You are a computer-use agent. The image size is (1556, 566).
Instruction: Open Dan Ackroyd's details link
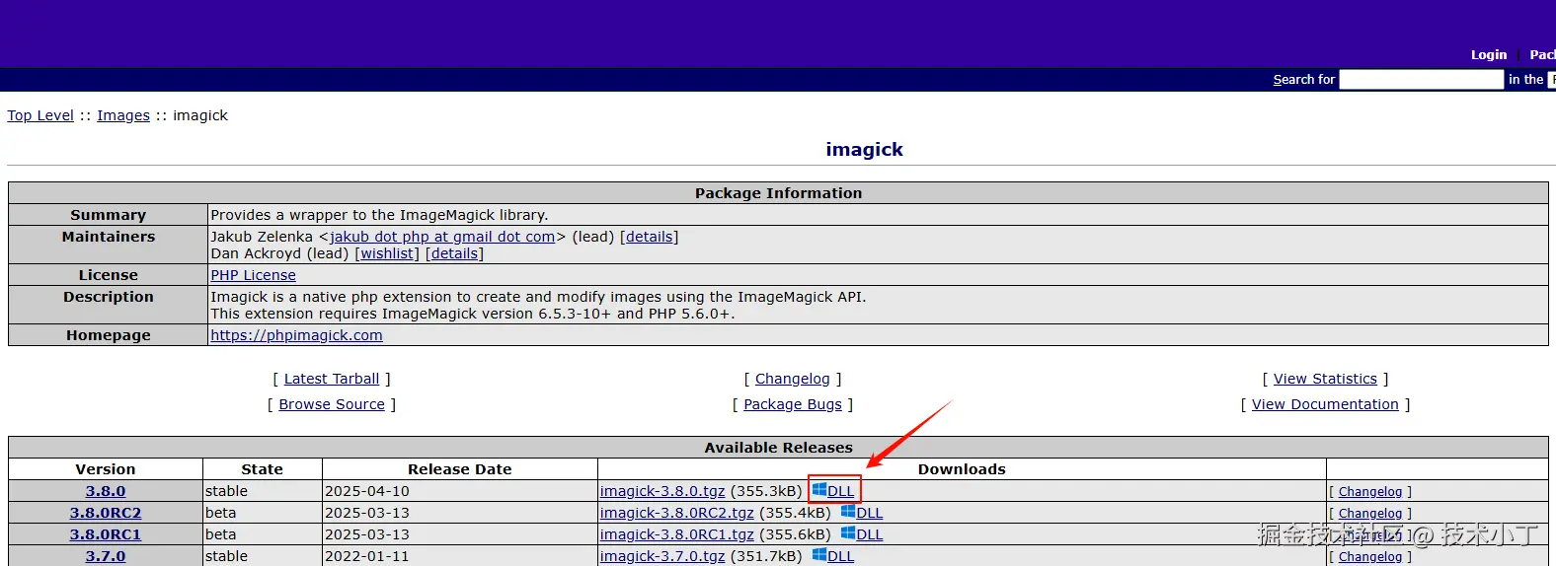tap(454, 253)
